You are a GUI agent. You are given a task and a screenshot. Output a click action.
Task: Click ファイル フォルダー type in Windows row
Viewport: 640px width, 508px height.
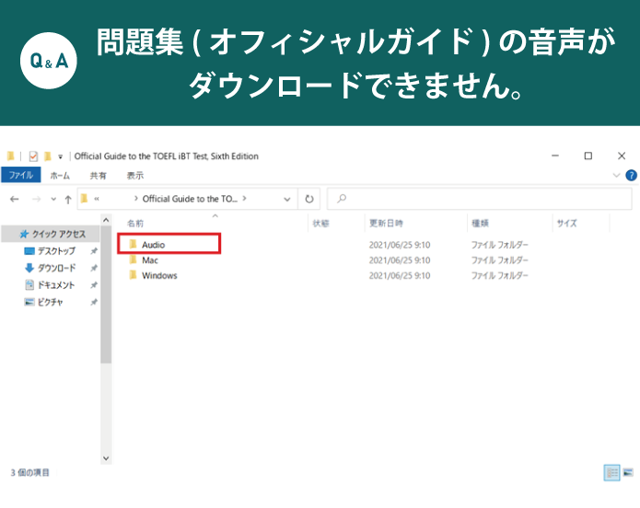tap(500, 276)
